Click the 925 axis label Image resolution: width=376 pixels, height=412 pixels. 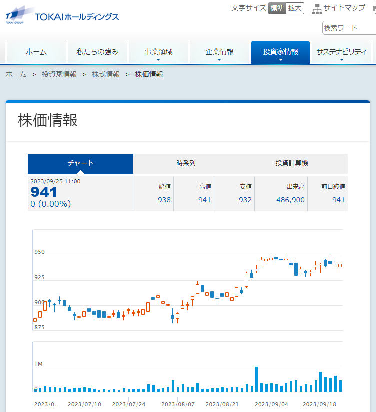(40, 277)
